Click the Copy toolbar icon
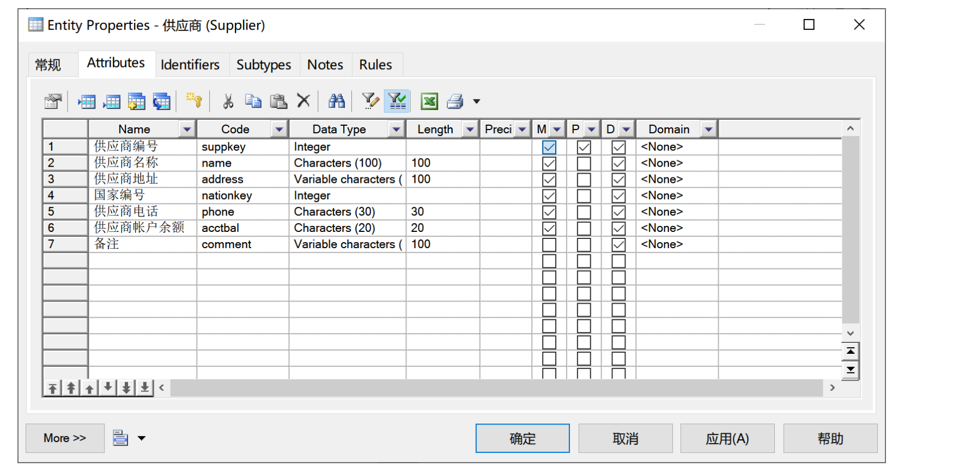 click(253, 101)
